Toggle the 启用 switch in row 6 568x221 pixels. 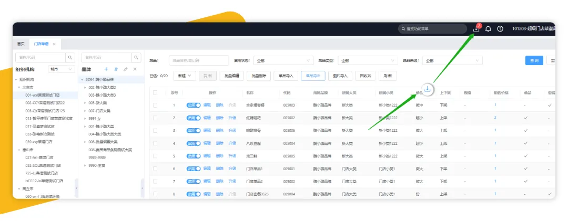[194, 169]
